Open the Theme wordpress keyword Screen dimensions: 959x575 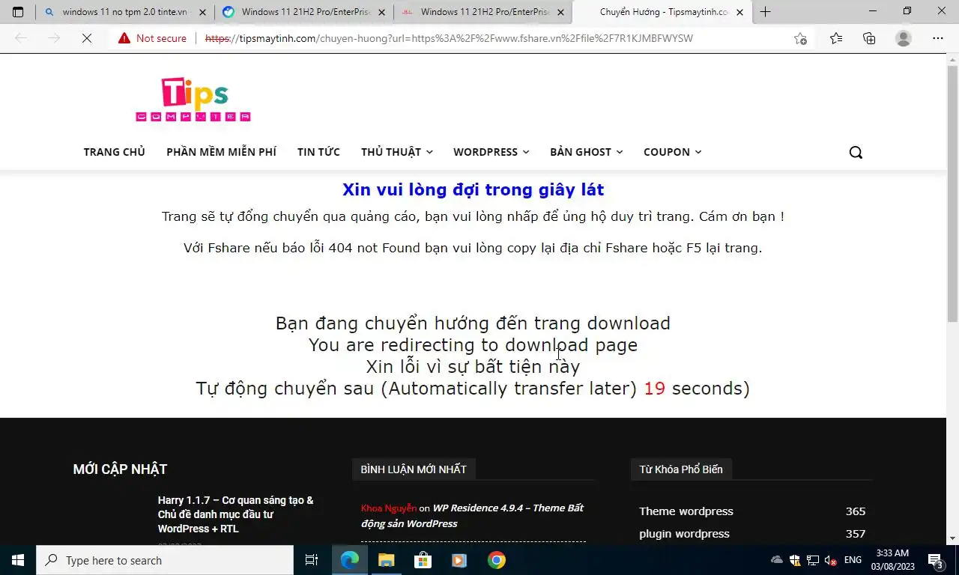point(686,511)
